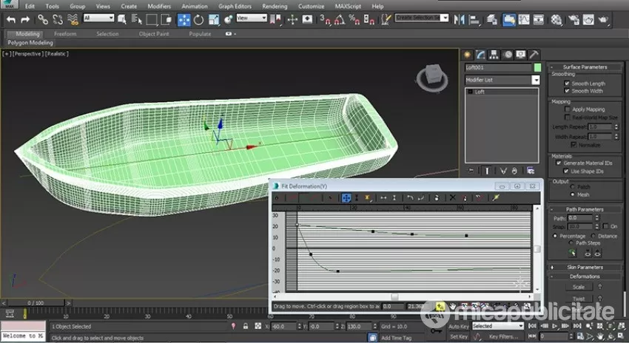Click the Auto Key button
The width and height of the screenshot is (629, 343).
point(459,326)
